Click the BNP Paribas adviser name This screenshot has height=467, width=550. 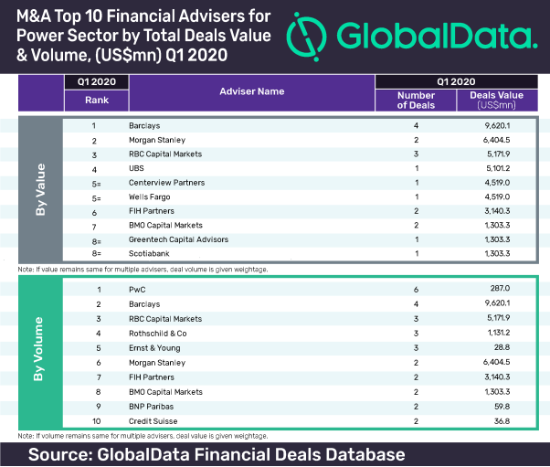(151, 407)
